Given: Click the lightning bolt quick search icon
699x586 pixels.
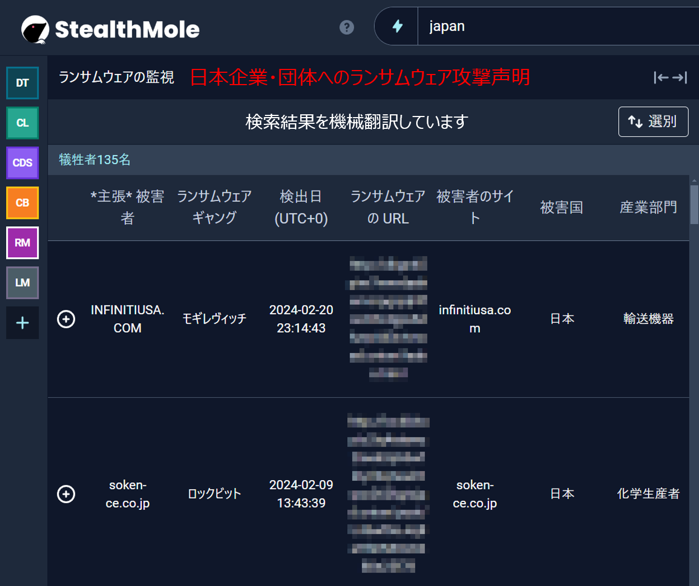Looking at the screenshot, I should point(397,26).
